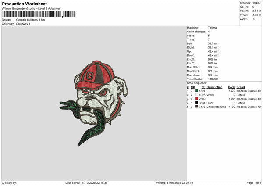The width and height of the screenshot is (263, 186).
Task: Click the Min Stitch value 0.2 mm
Action: tap(213, 71)
